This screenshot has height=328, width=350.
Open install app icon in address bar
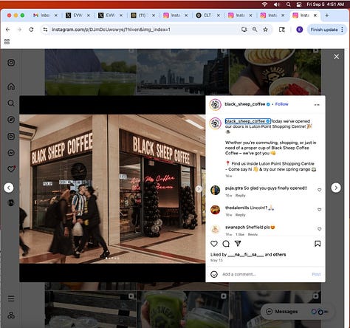[x=244, y=30]
